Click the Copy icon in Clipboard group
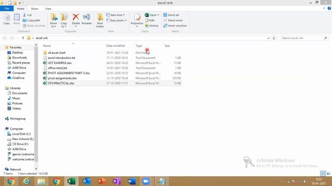This screenshot has height=186, width=332. tap(6, 19)
